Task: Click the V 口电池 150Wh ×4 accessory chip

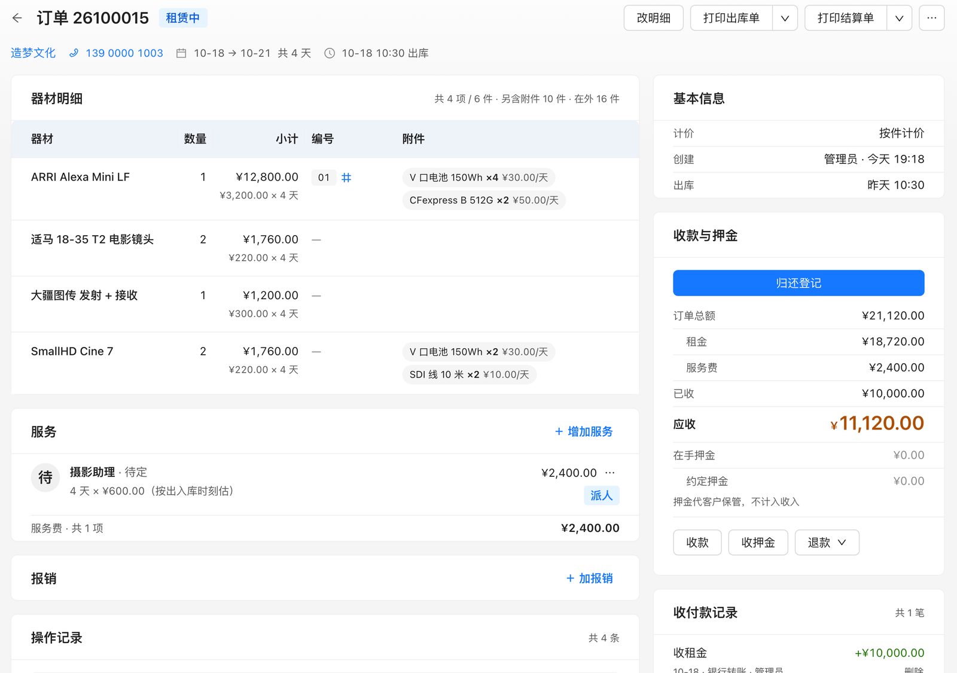Action: pyautogui.click(x=478, y=178)
